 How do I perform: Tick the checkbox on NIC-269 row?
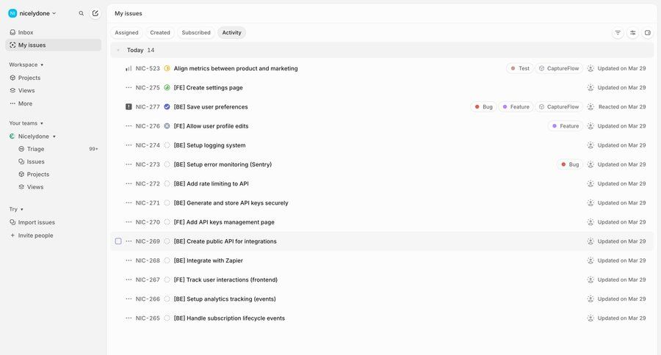tap(118, 241)
